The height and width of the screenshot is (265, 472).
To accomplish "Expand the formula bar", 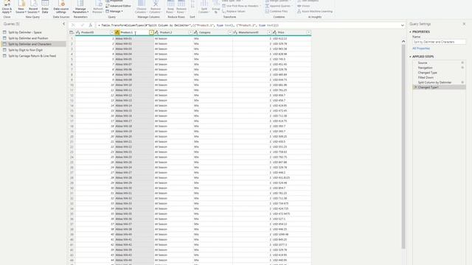I will click(403, 25).
